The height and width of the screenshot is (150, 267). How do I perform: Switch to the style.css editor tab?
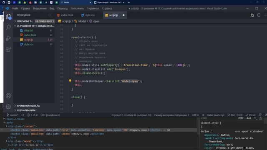tap(88, 15)
